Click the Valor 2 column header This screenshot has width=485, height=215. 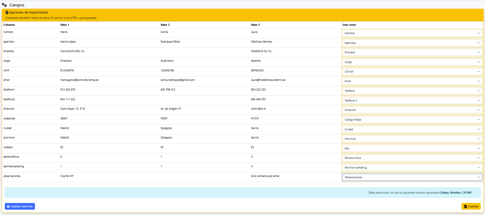165,25
